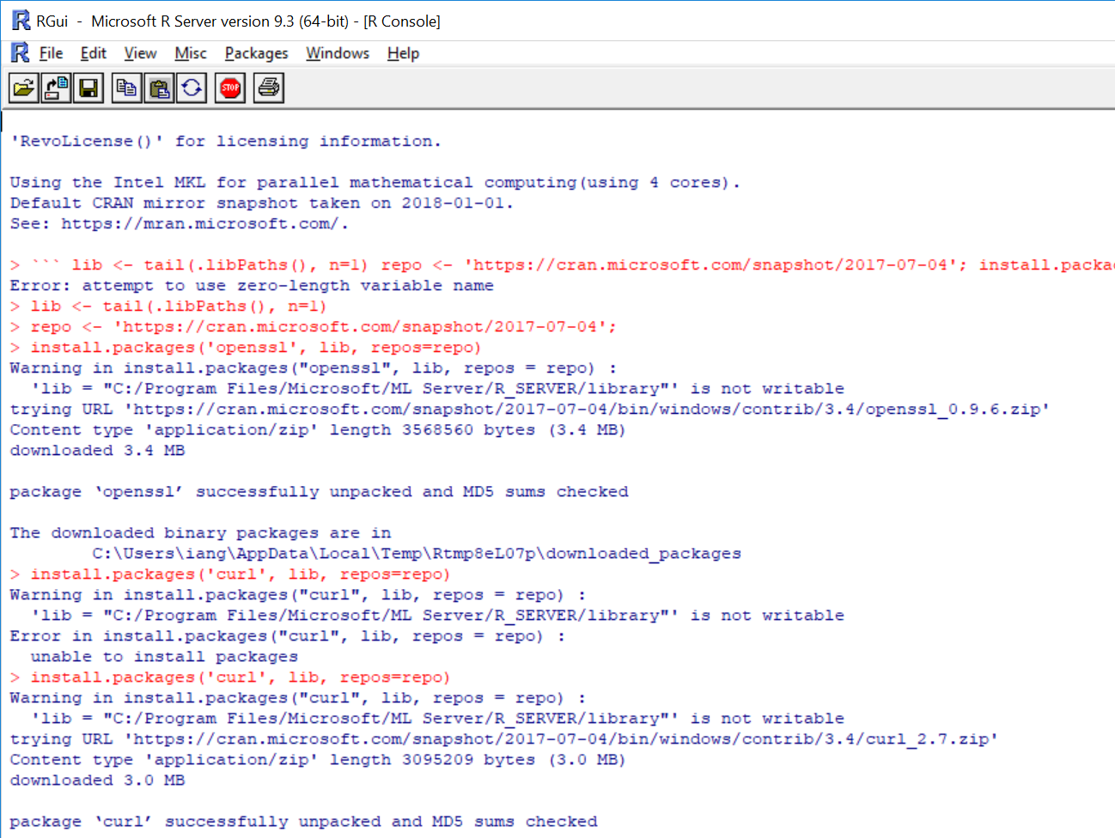Image resolution: width=1115 pixels, height=838 pixels.
Task: Click the 'downloaded 3.0 MB' line
Action: (x=97, y=780)
